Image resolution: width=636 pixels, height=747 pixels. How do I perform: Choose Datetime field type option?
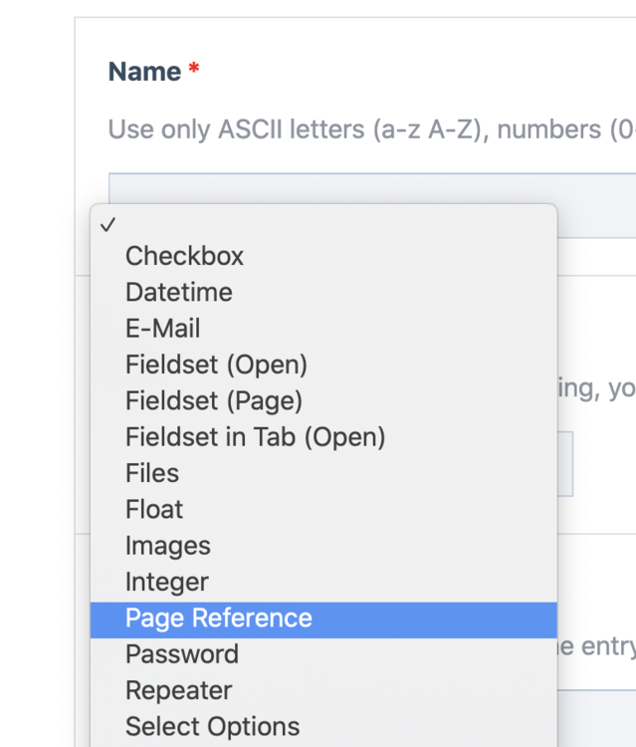(x=178, y=292)
